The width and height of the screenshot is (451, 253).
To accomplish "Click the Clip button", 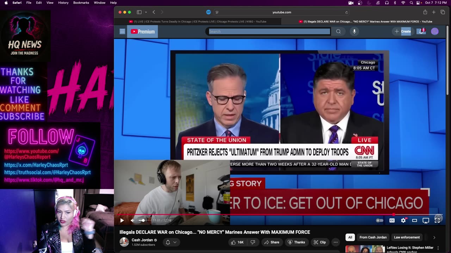I will (320, 242).
